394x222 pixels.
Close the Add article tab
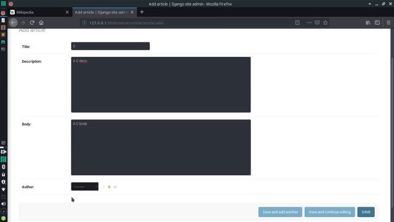pyautogui.click(x=132, y=12)
